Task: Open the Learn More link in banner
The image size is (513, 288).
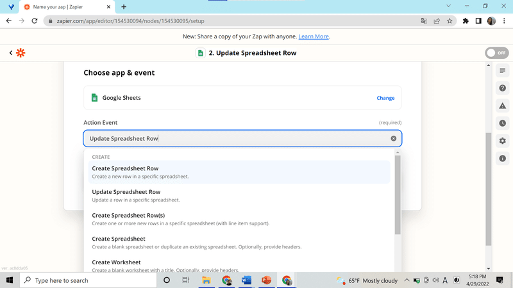Action: click(x=314, y=36)
